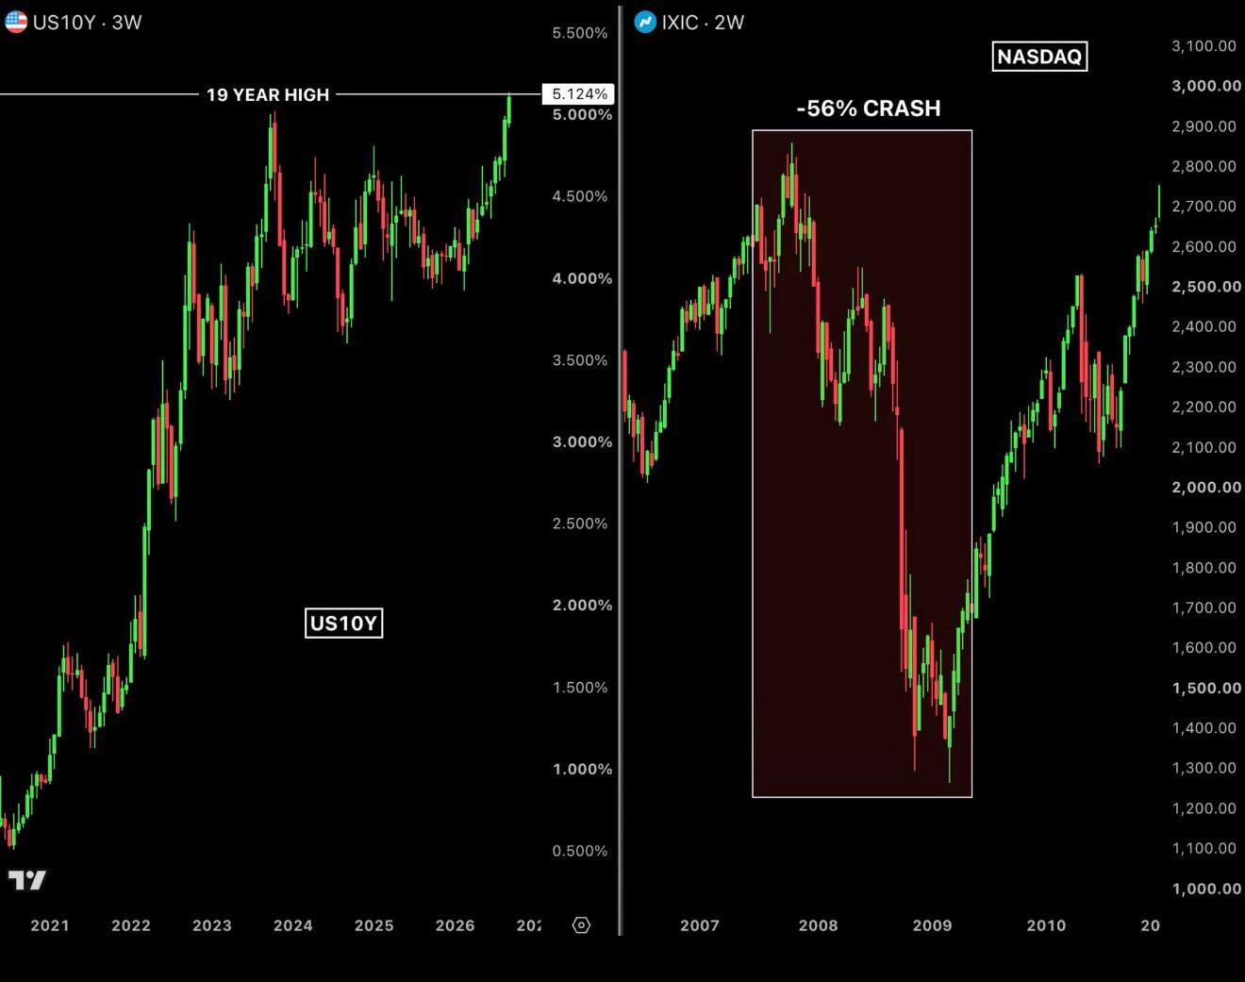Click the 1.000% yield axis value
The width and height of the screenshot is (1245, 982).
click(582, 769)
